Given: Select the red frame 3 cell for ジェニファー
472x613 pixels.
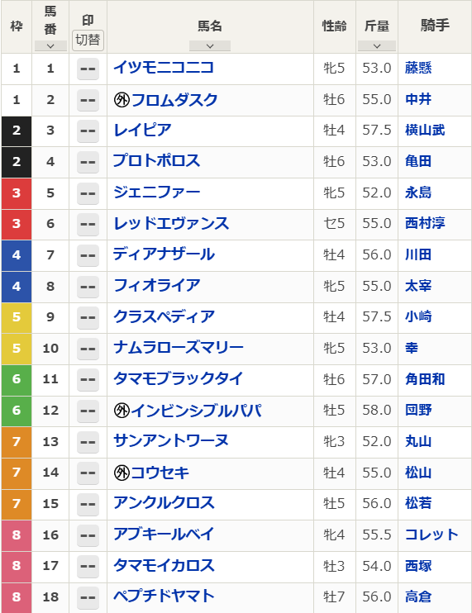Looking at the screenshot, I should (x=17, y=193).
